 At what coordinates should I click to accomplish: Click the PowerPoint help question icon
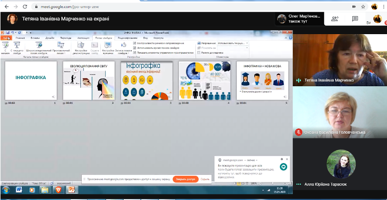point(290,37)
